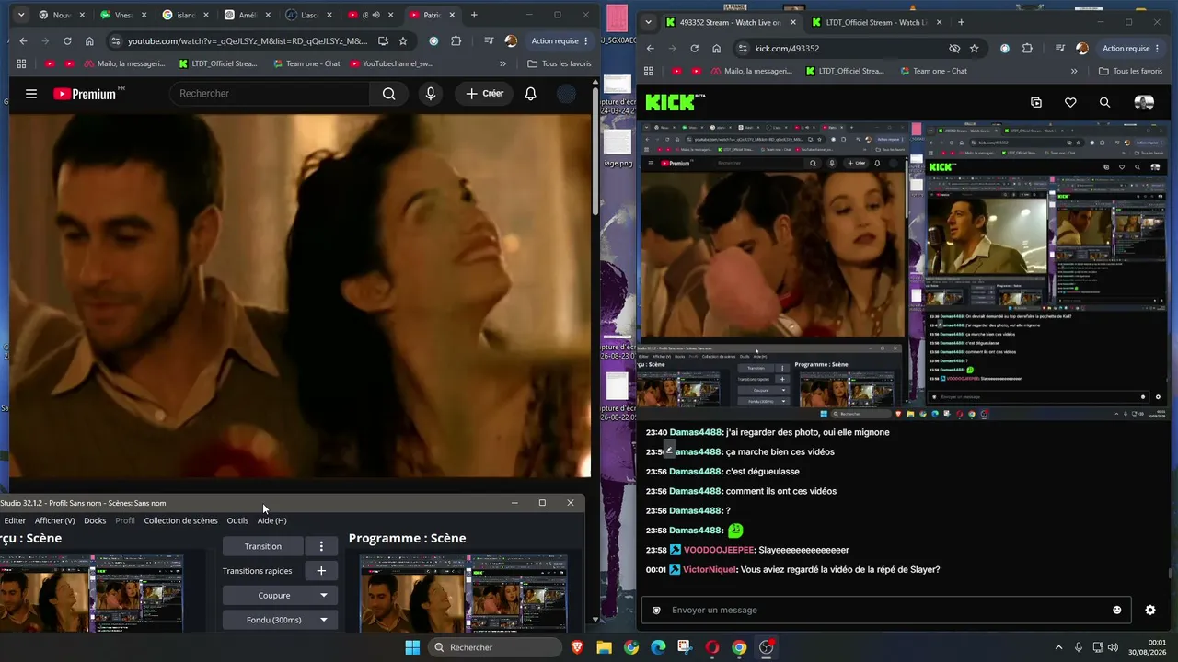Open Windows Start menu
This screenshot has height=662, width=1178.
point(412,647)
